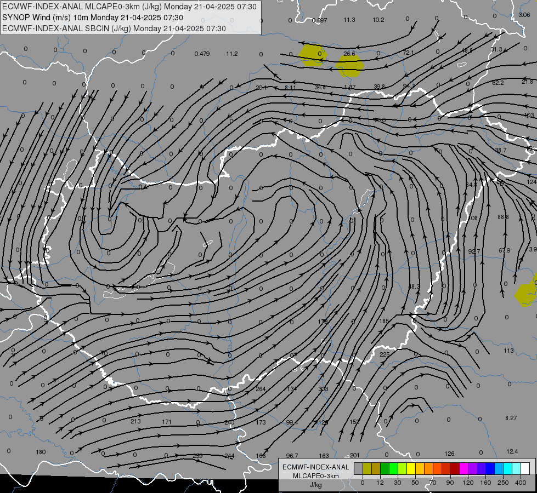Select the SYNOP Wind 10m header line
The width and height of the screenshot is (537, 493).
click(93, 18)
